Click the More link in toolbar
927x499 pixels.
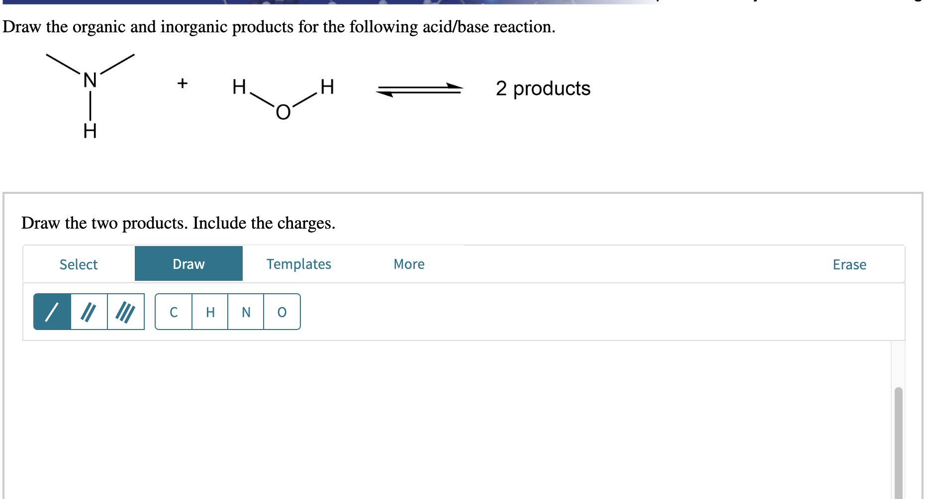coord(408,264)
